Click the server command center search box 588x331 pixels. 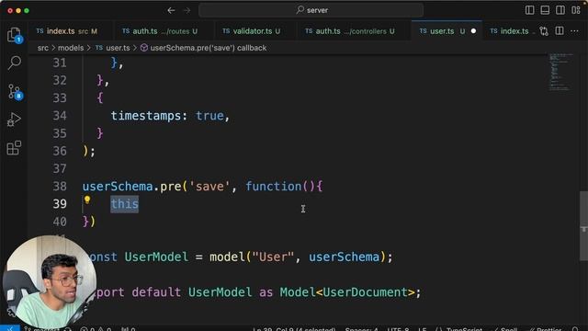[311, 10]
